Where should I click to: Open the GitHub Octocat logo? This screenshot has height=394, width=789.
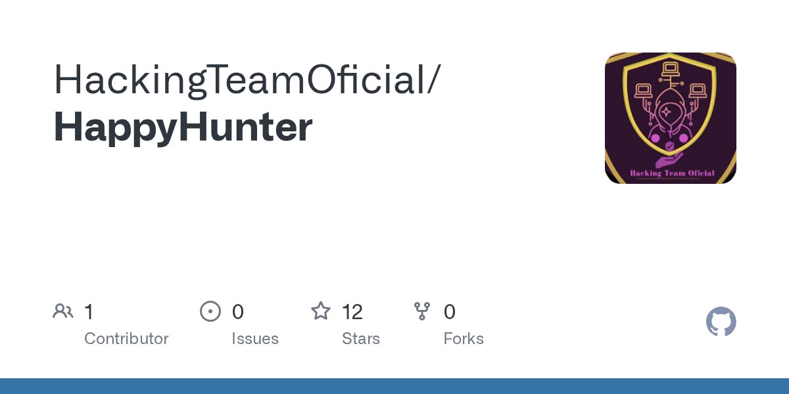coord(721,322)
